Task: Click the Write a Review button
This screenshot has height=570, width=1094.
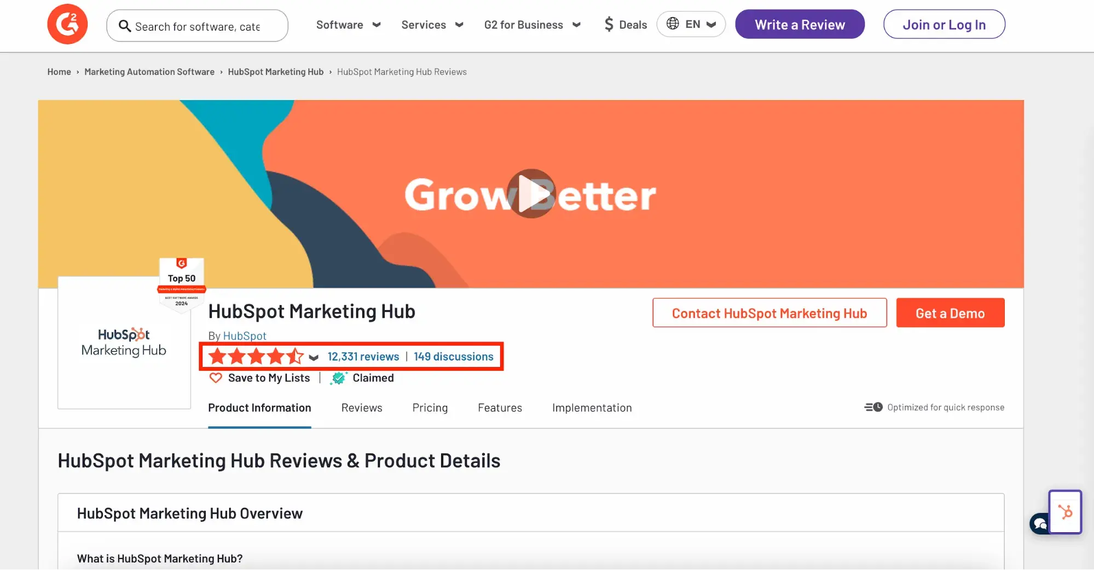Action: (800, 25)
